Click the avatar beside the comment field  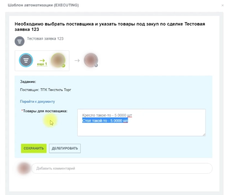coord(24,168)
